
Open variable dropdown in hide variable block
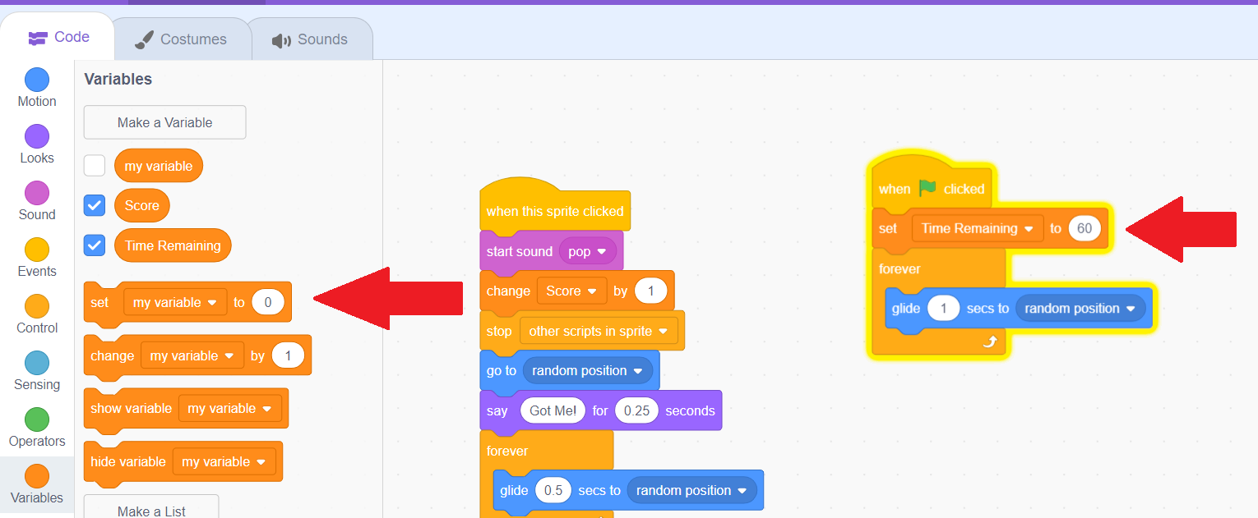tap(224, 461)
